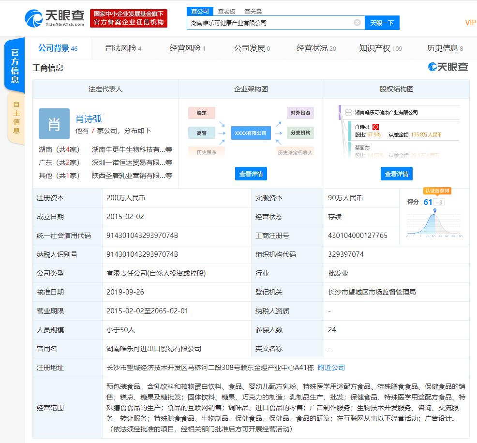Viewport: 477px width, 443px height.
Task: Click the 天眼一下 search button
Action: click(x=382, y=23)
